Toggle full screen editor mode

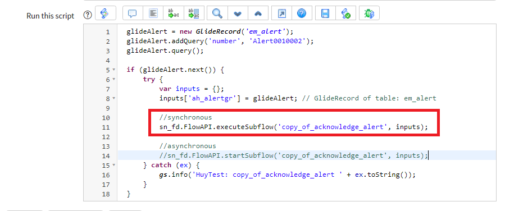coord(281,13)
